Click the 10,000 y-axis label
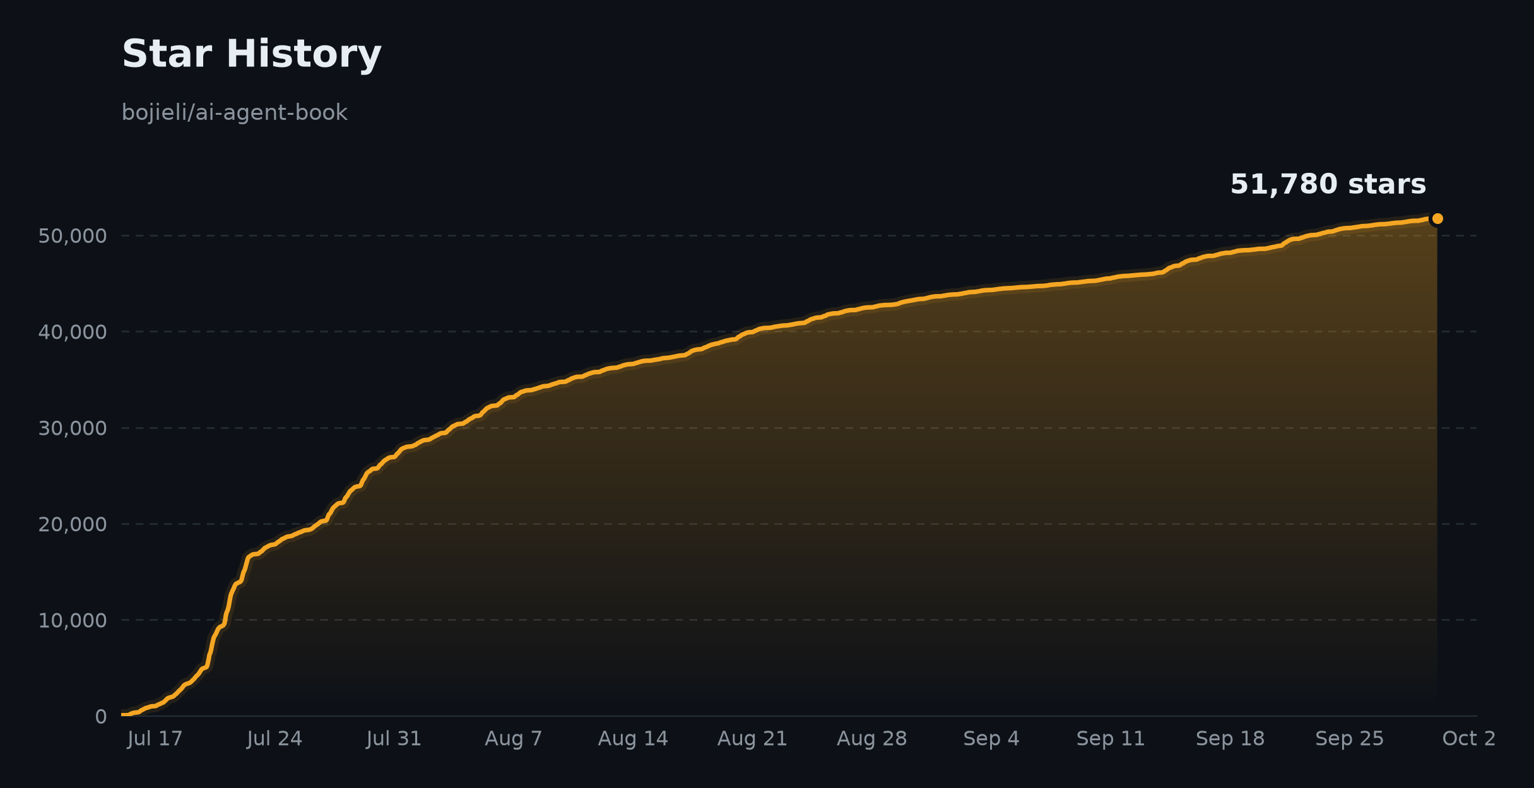 (73, 621)
